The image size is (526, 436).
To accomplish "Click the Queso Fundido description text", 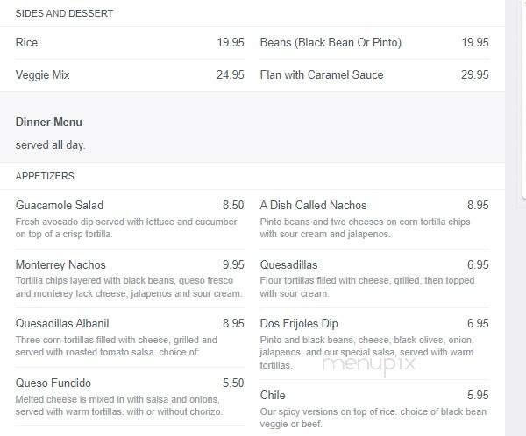I will pos(118,405).
